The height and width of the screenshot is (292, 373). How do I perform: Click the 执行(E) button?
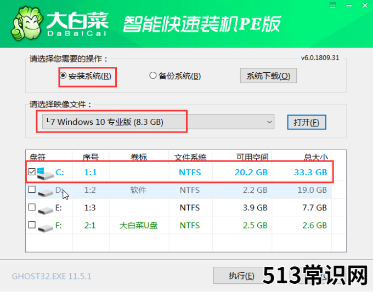[241, 276]
